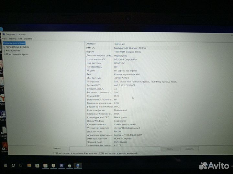Select value 'RTZ 3 (зима)'
233x174 pixels.
coord(120,142)
